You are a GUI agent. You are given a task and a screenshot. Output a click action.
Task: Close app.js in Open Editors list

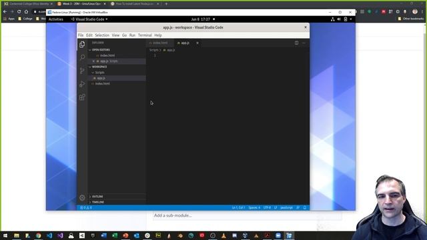pos(93,61)
